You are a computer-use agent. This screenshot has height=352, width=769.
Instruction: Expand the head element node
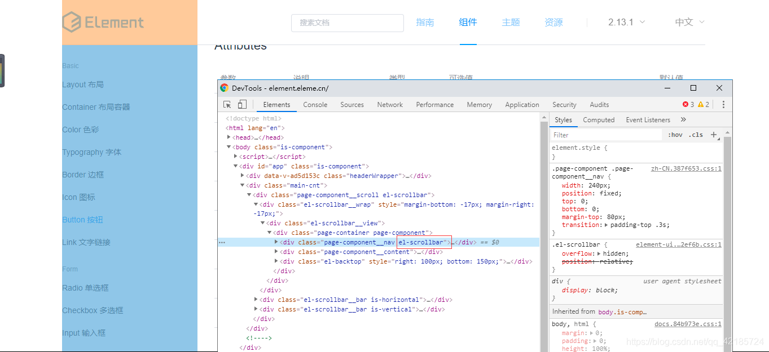click(x=230, y=137)
